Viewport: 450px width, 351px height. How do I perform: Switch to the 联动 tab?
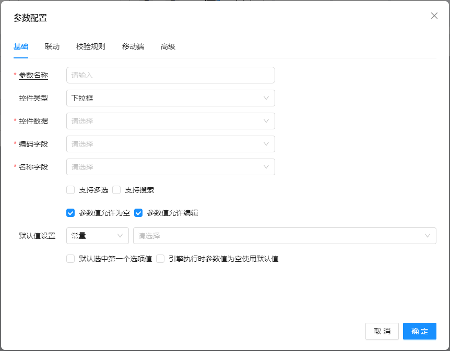pyautogui.click(x=52, y=46)
